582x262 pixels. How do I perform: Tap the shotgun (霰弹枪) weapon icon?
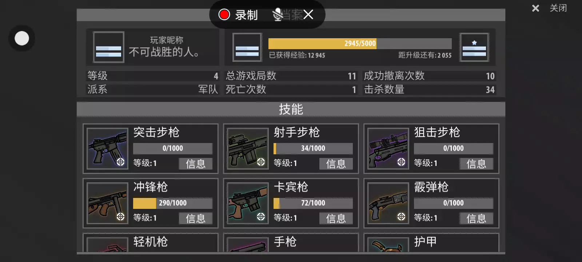[x=388, y=203]
